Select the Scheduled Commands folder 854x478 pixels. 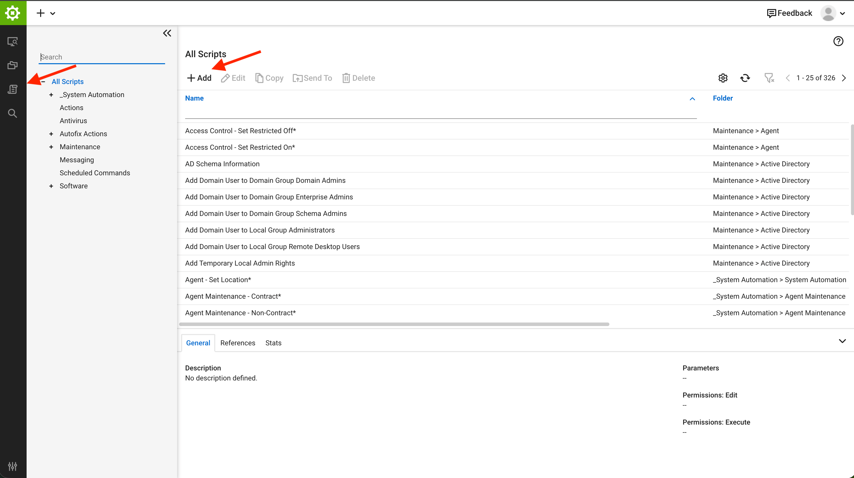95,173
